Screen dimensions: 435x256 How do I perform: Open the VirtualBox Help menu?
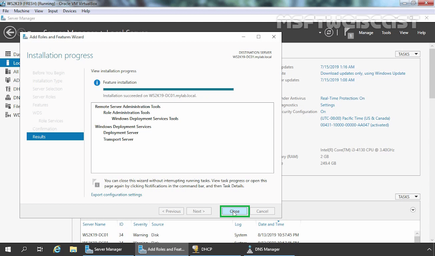86,11
